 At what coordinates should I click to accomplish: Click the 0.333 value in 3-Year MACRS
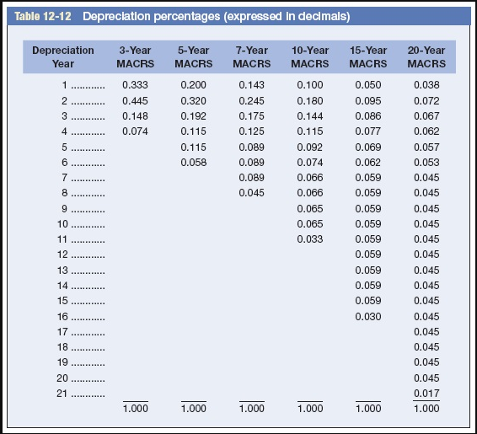point(135,85)
